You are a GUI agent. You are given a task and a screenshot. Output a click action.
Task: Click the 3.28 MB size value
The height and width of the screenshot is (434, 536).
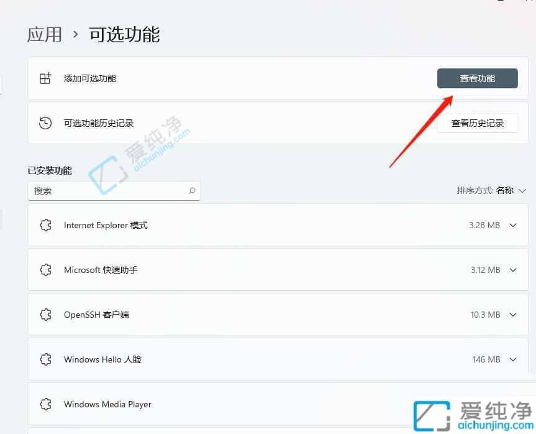pyautogui.click(x=484, y=225)
